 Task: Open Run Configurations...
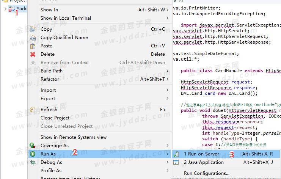(x=226, y=173)
